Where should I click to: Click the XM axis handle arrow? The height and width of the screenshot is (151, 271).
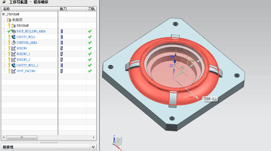pos(197,98)
